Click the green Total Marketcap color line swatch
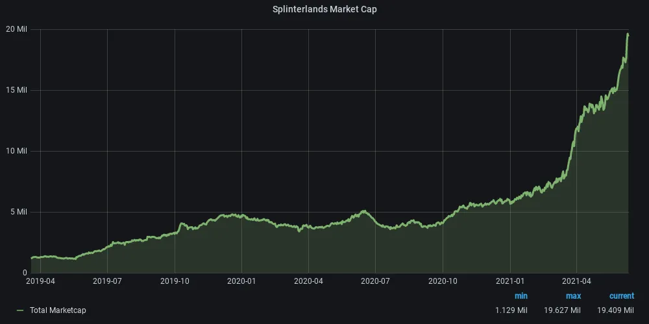 (x=20, y=310)
